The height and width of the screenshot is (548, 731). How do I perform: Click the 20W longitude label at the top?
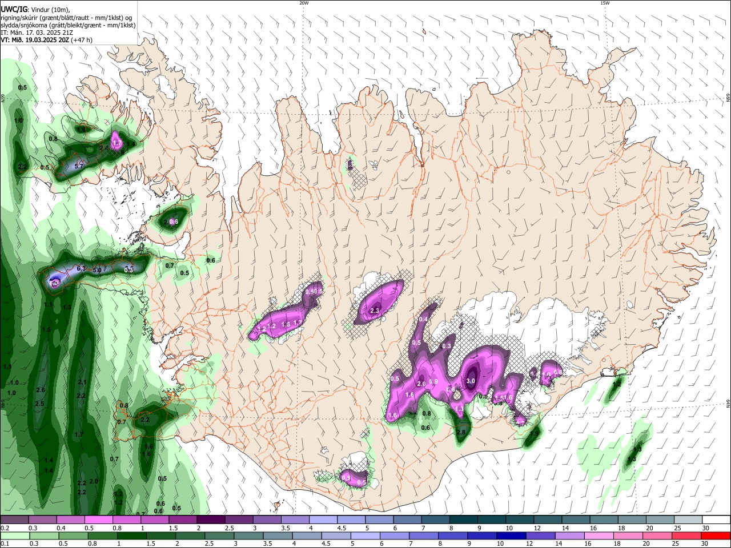[x=304, y=3]
